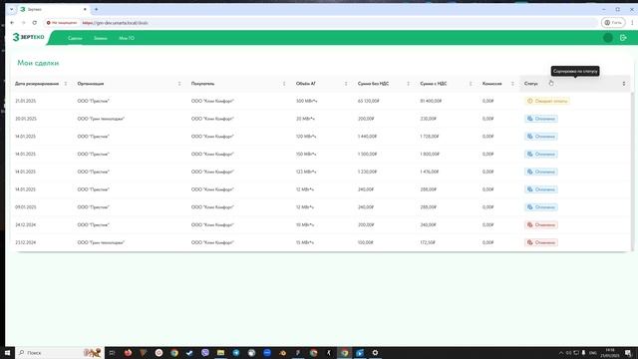638x359 pixels.
Task: Click the browser address bar URL
Action: point(115,23)
